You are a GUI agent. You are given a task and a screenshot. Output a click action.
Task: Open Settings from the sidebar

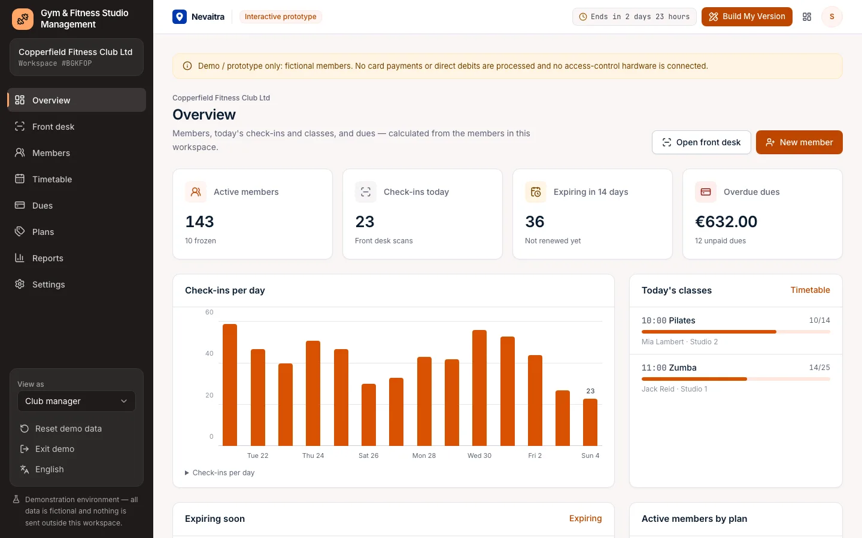(x=77, y=284)
